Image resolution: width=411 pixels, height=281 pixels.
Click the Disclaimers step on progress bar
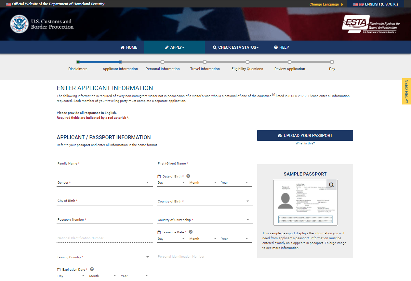(78, 62)
